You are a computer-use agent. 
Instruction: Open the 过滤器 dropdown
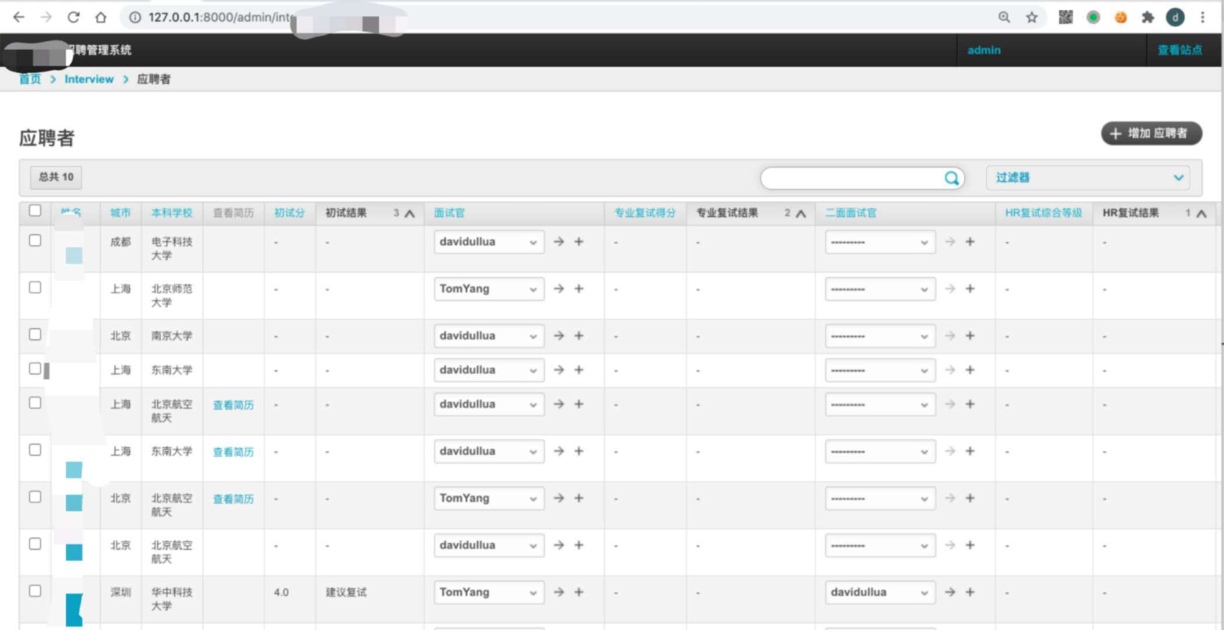point(1088,178)
